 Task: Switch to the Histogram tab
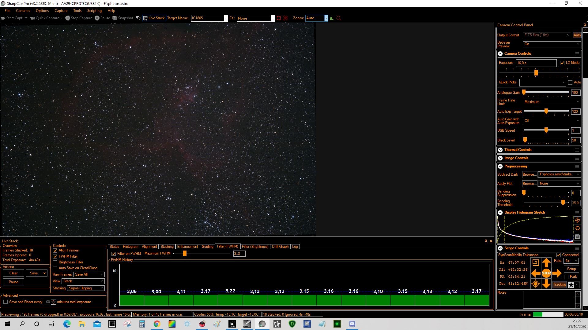point(130,247)
